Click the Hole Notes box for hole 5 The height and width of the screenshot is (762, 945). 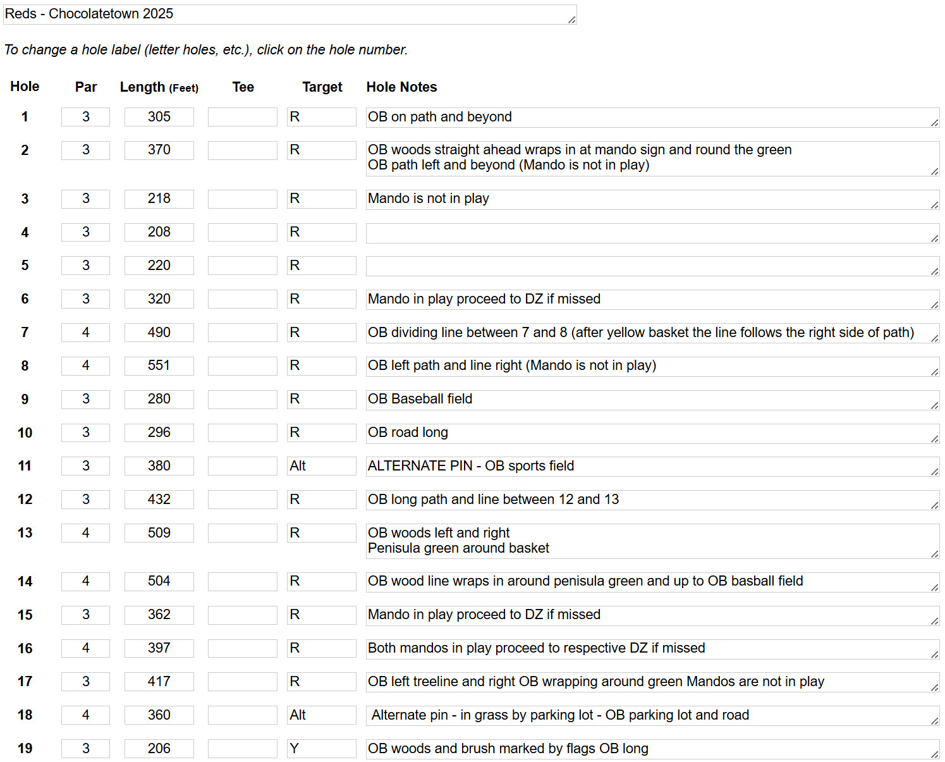[652, 266]
